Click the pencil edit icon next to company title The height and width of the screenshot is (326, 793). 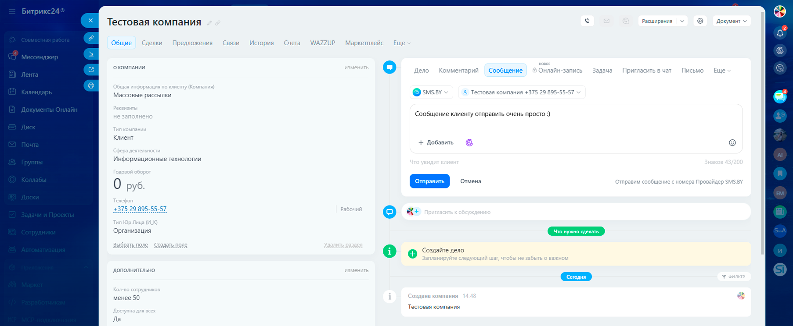[209, 23]
